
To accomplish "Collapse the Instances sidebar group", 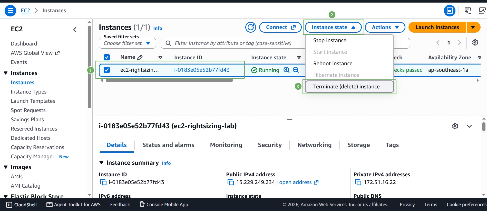I will (6, 73).
